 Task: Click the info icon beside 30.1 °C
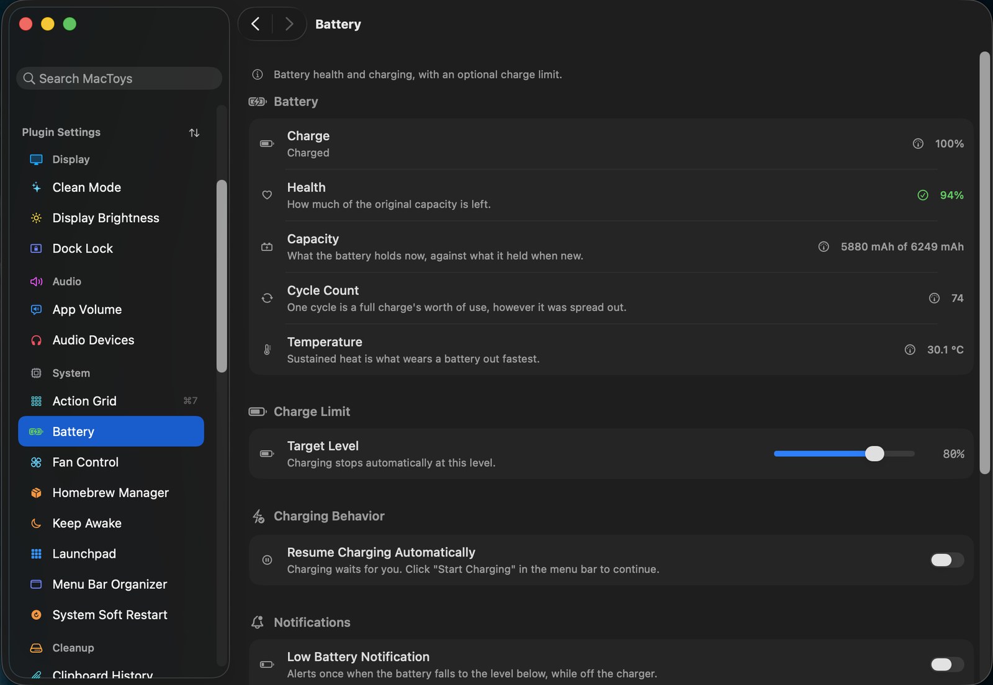tap(910, 349)
